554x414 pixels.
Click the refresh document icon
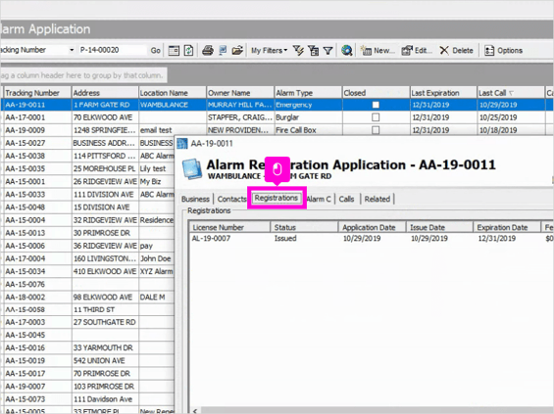click(x=188, y=51)
